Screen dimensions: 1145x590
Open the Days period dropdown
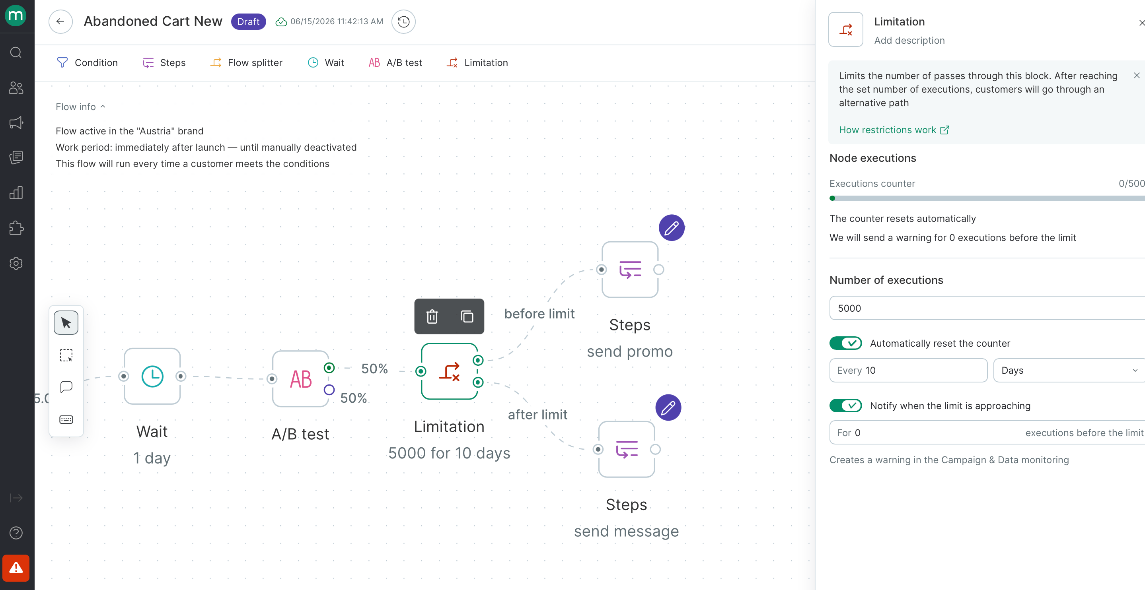[x=1069, y=370]
